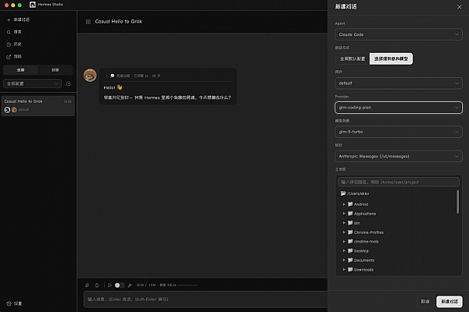Open the Casual Hello to Grok conversation
Viewport: 469px width, 312px height.
(38, 106)
